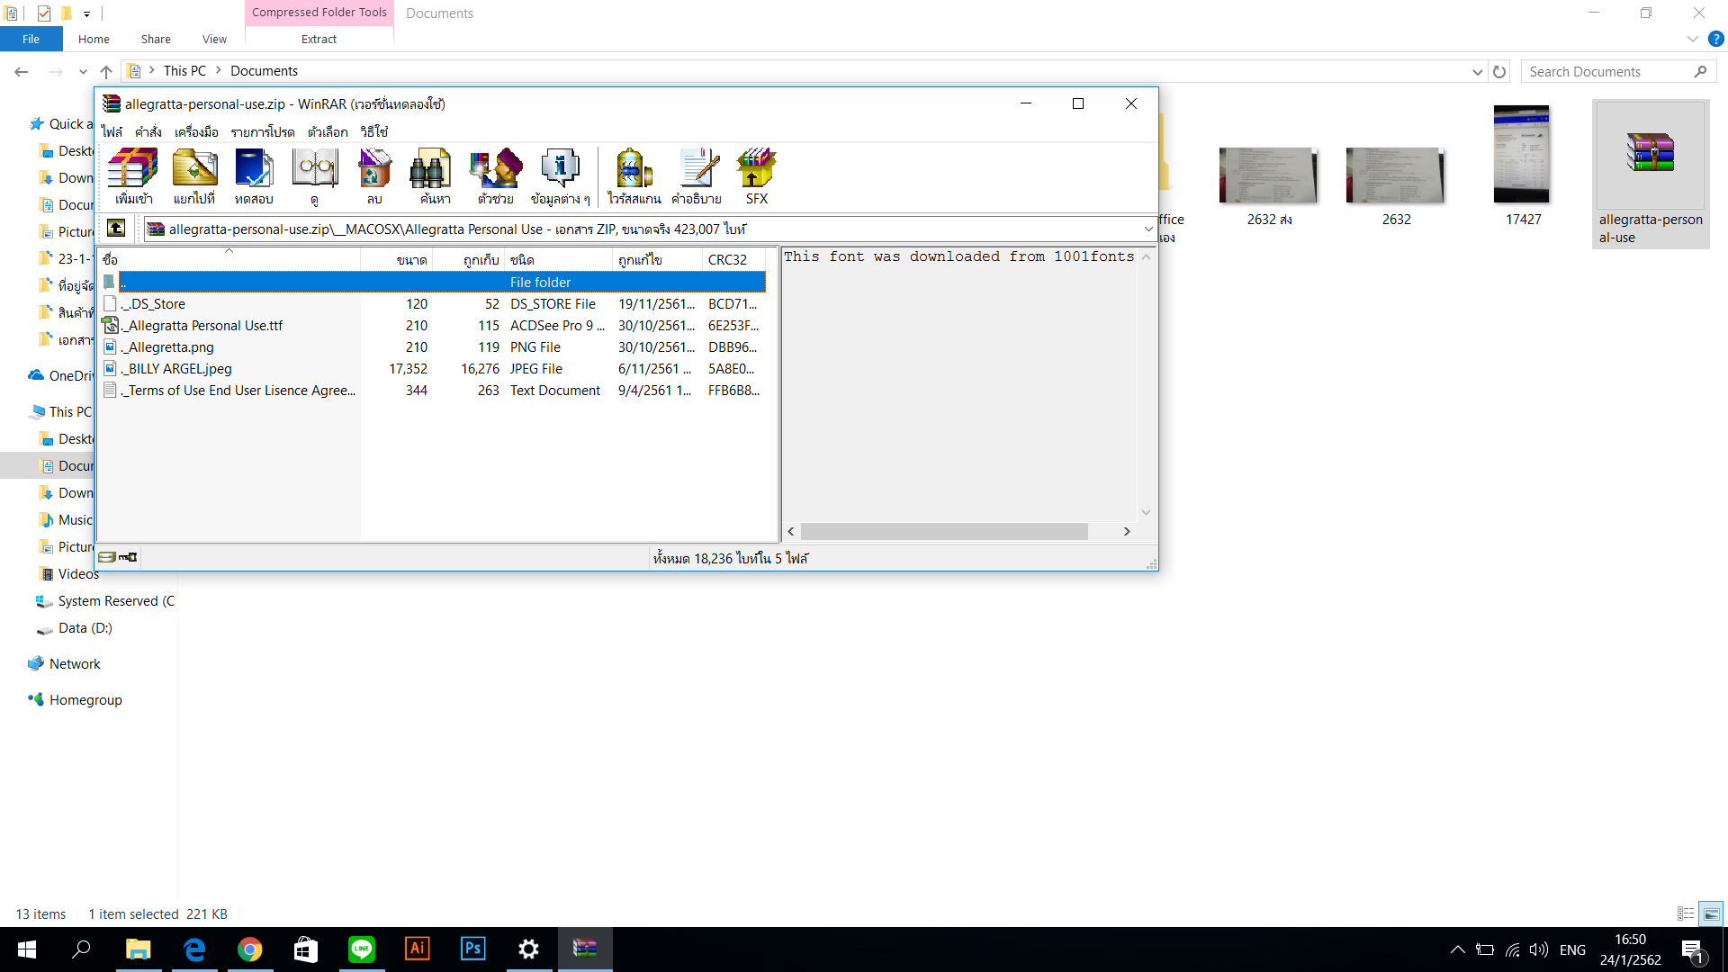
Task: Open the Options (ตัวเลือก) menu in WinRAR
Action: click(x=328, y=131)
